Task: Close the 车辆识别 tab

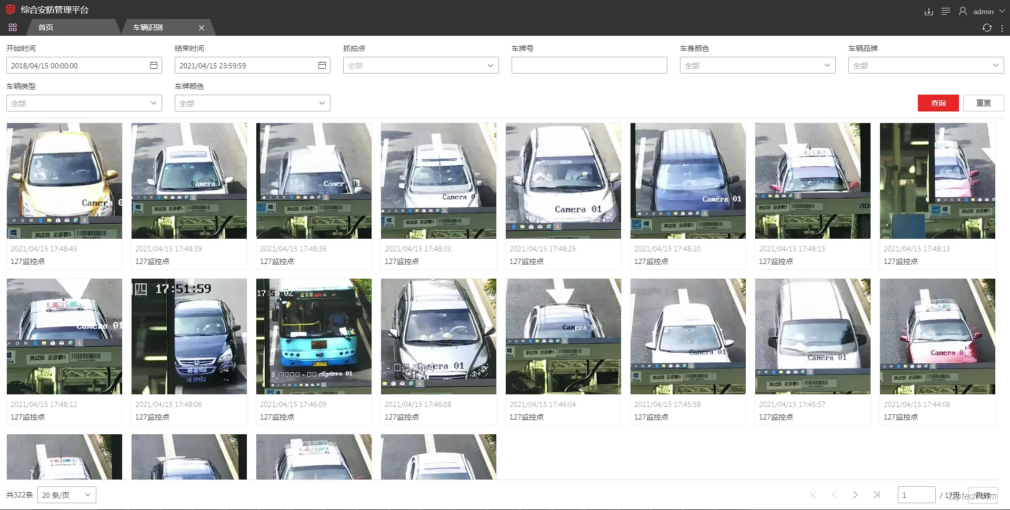Action: (202, 28)
